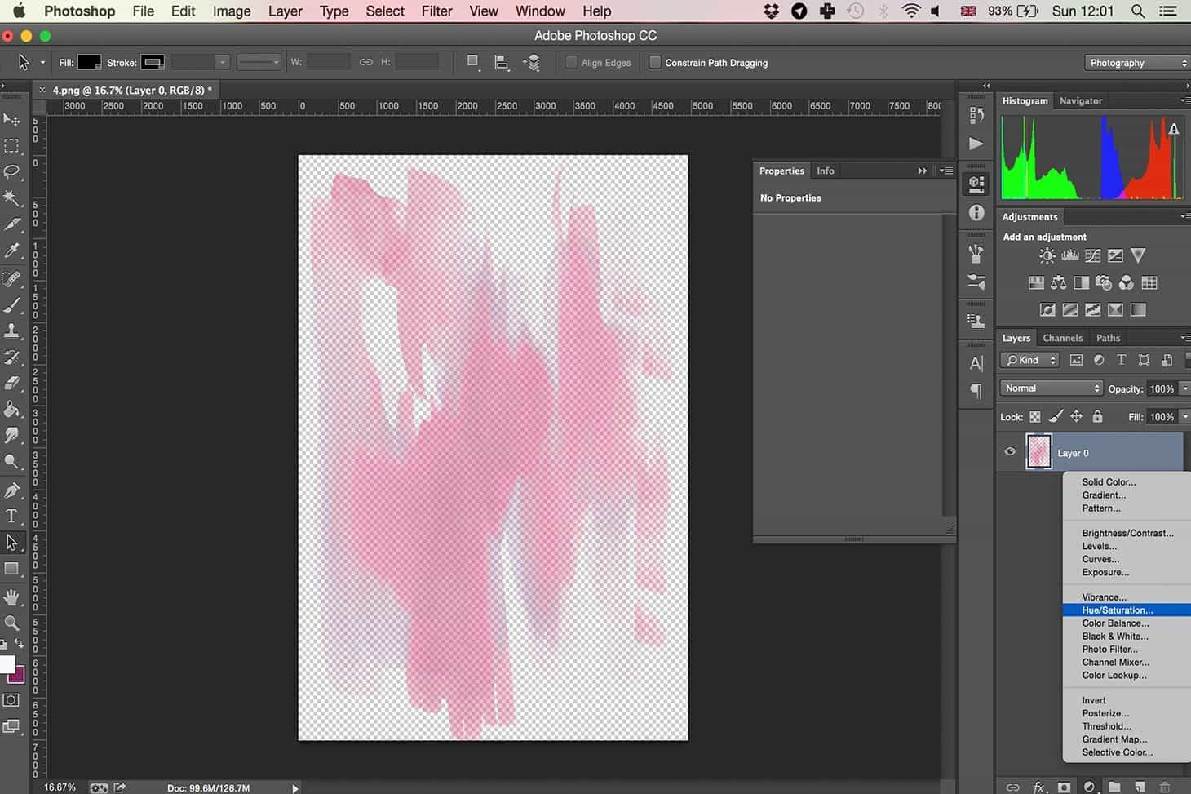Select the Clone Stamp tool

13,332
